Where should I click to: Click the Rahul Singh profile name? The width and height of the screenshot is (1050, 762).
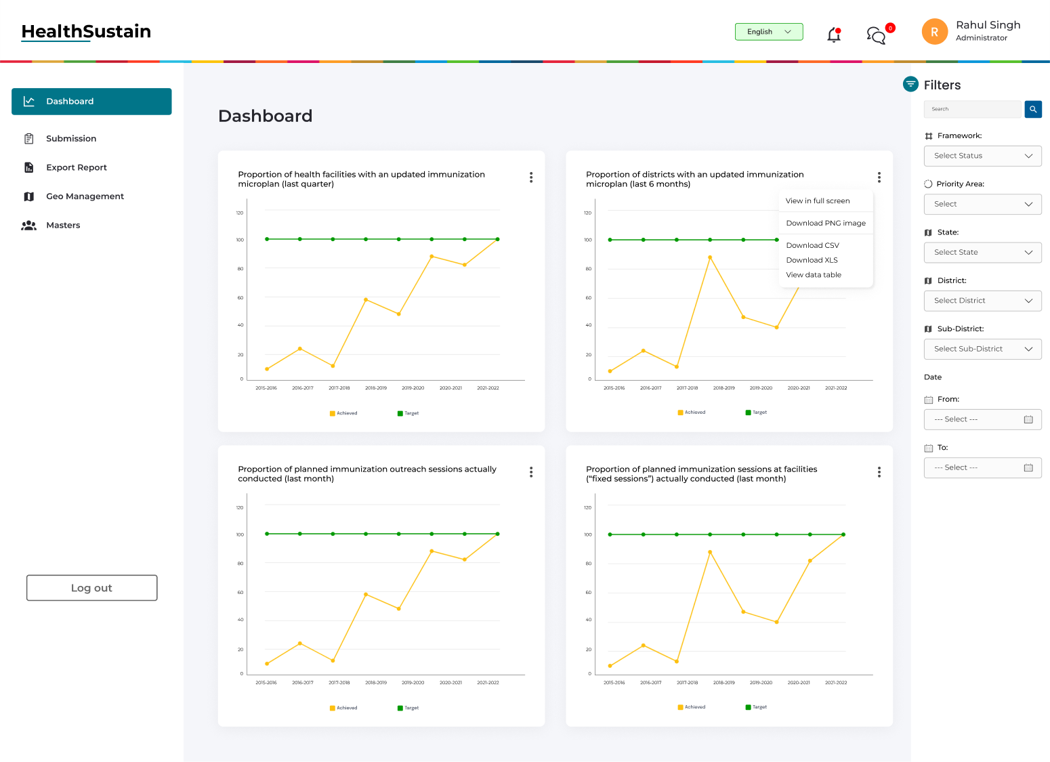(988, 25)
